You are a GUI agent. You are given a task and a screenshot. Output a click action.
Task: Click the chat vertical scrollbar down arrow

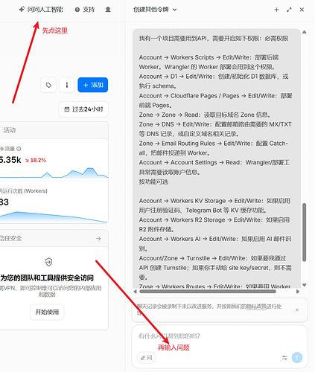(305, 285)
